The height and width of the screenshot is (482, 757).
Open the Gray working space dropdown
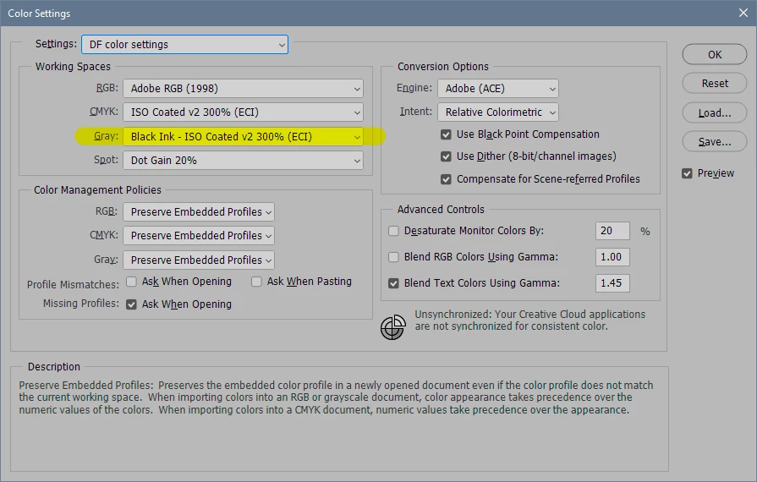(x=244, y=136)
